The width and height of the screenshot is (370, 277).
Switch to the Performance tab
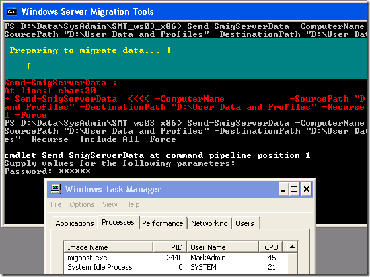tap(163, 223)
